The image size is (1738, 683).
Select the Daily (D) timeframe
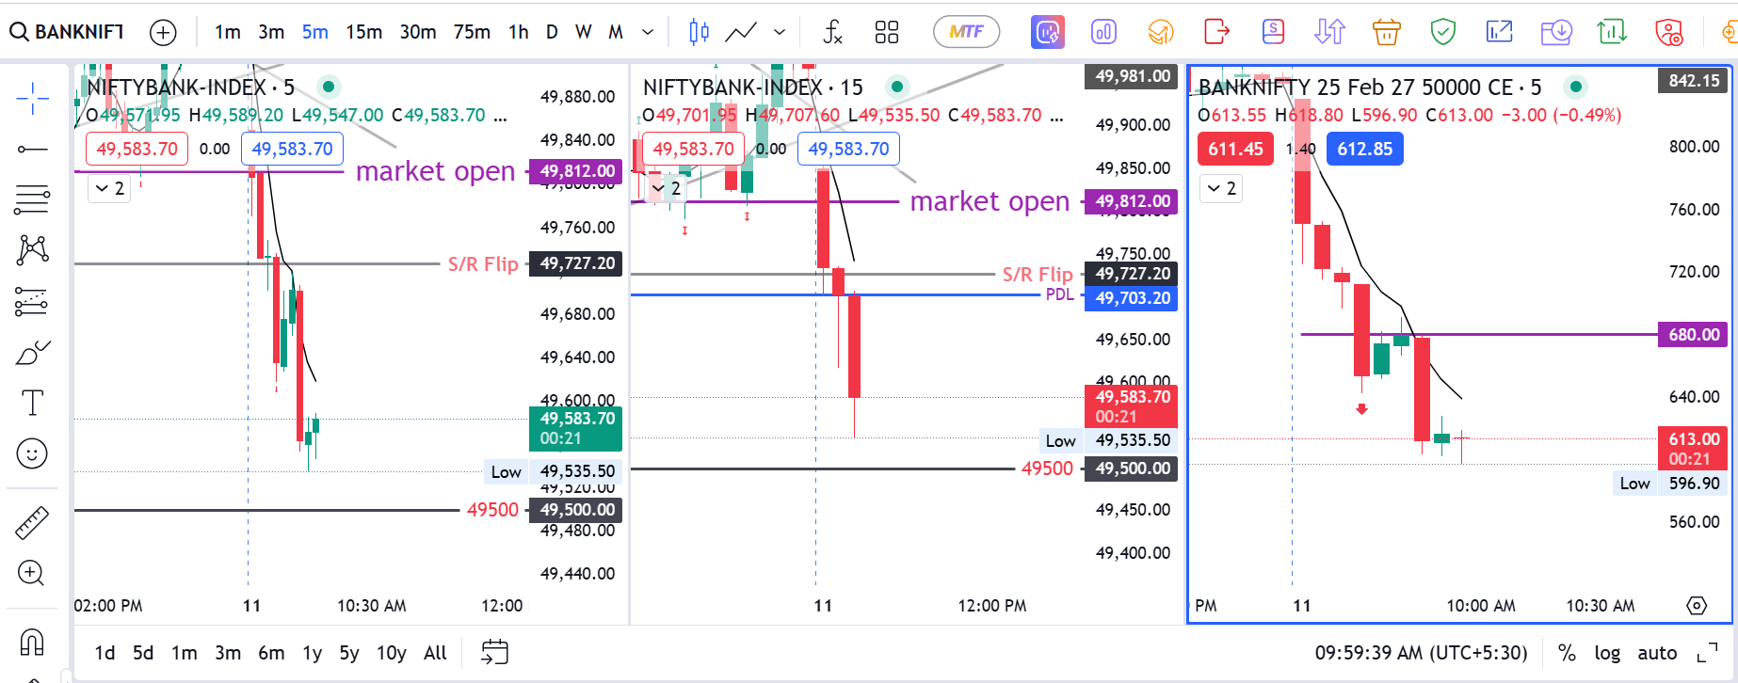click(552, 32)
